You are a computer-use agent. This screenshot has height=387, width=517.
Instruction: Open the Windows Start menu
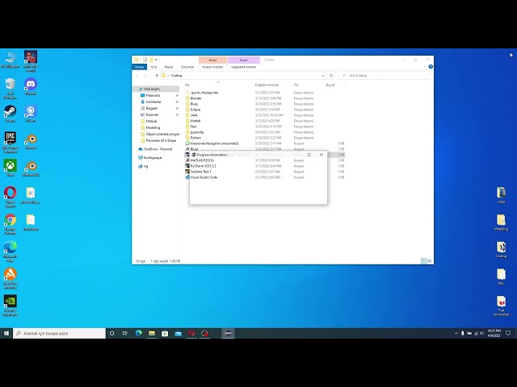[6, 333]
